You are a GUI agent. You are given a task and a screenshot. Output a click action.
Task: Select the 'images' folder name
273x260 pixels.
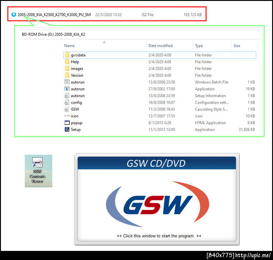77,69
